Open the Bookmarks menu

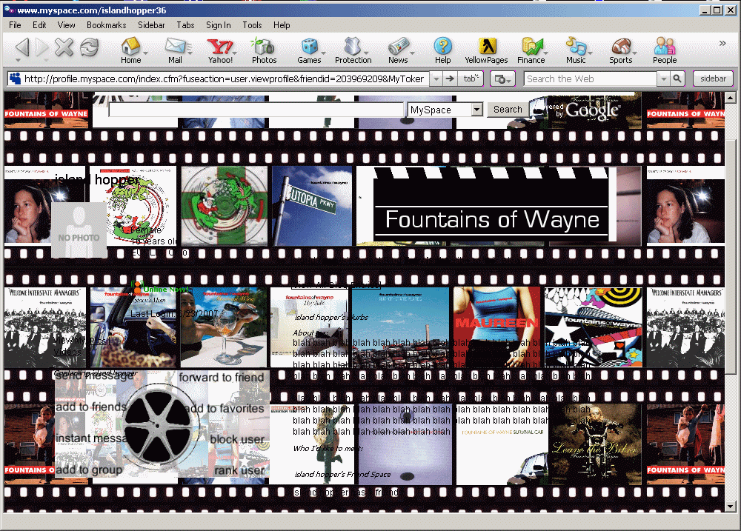coord(106,25)
